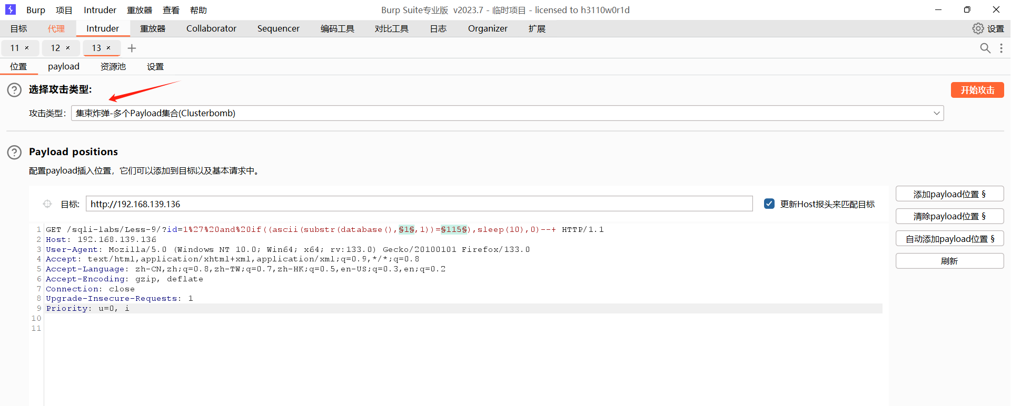Open the 日志 tab
This screenshot has width=1011, height=406.
tap(438, 28)
